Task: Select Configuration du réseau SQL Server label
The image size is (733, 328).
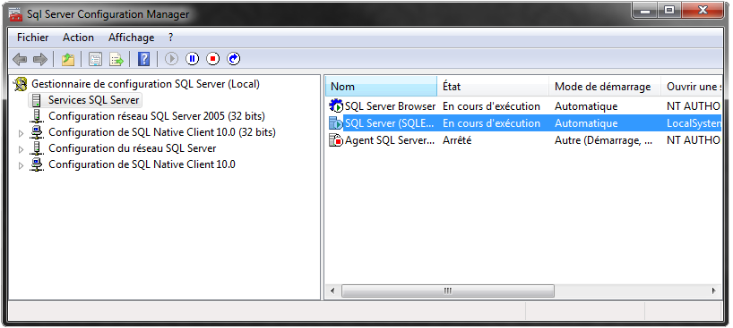Action: 133,148
